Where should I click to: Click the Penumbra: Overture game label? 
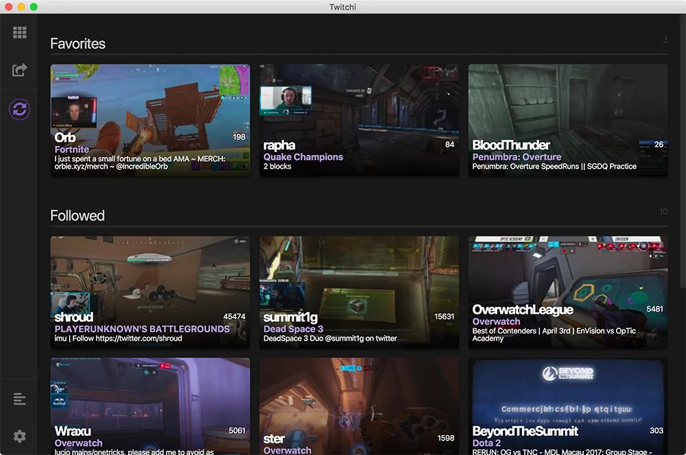point(517,157)
